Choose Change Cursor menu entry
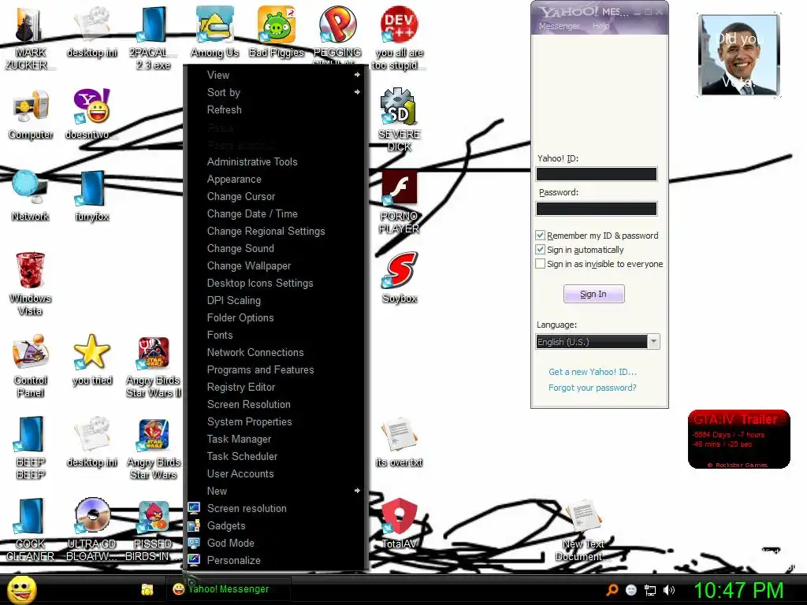Image resolution: width=807 pixels, height=605 pixels. (x=277, y=196)
